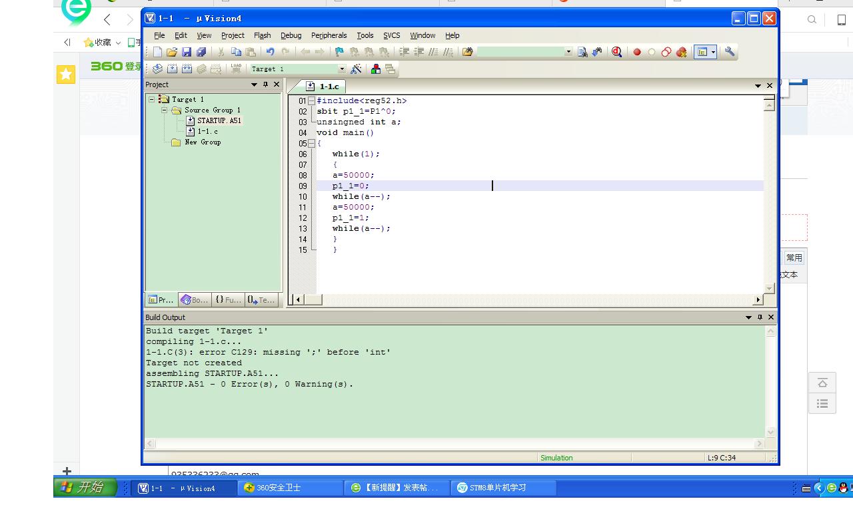
Task: Open Target Options magic wand icon
Action: 356,69
